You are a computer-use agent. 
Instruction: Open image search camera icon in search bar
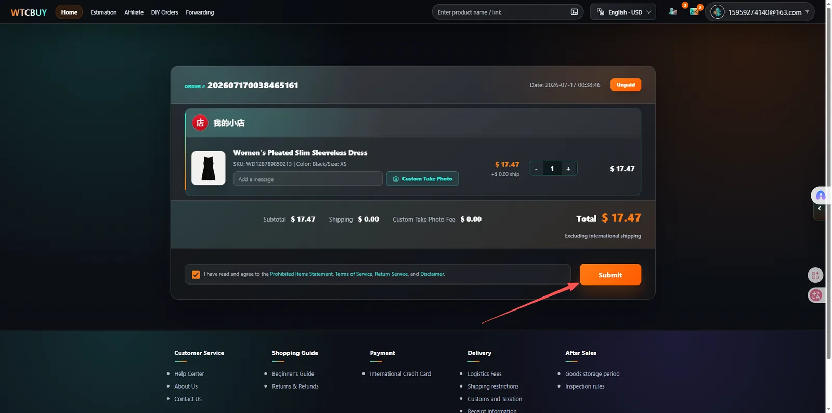pos(574,12)
